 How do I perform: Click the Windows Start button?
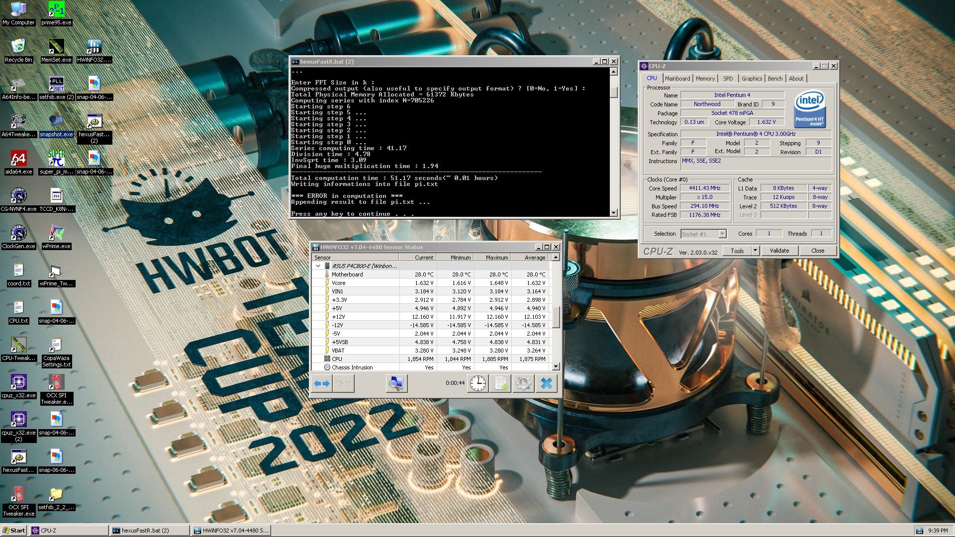click(14, 531)
